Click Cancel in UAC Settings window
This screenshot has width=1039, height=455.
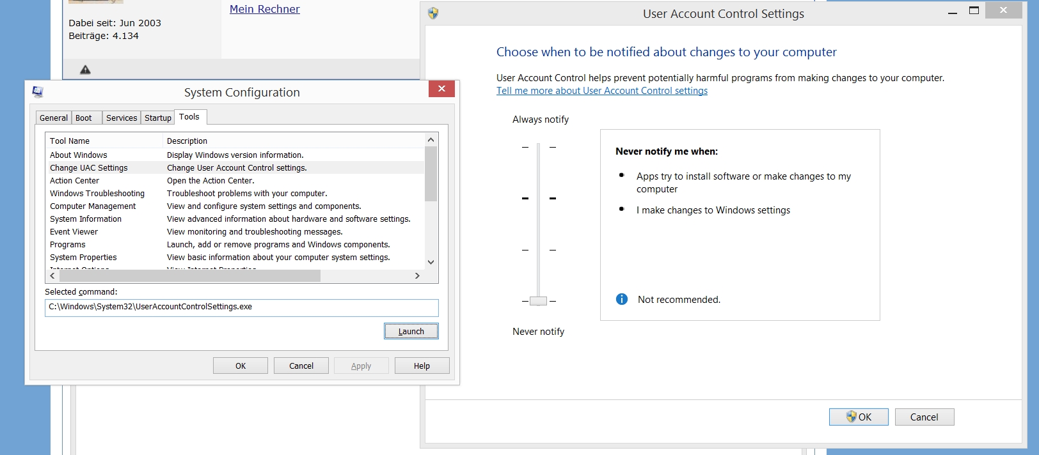[924, 417]
